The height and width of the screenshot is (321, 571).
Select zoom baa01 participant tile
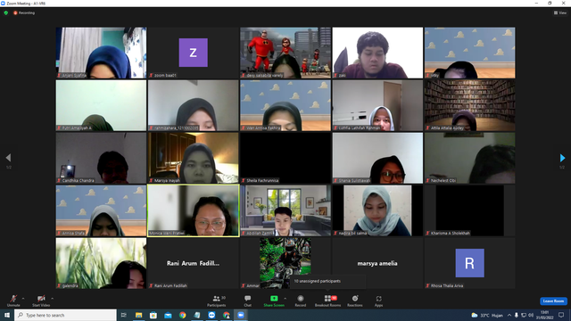[x=193, y=53]
